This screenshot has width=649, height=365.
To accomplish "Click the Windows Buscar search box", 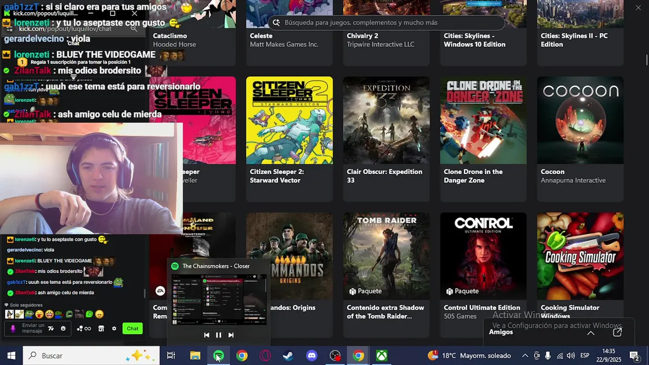I will tap(92, 356).
